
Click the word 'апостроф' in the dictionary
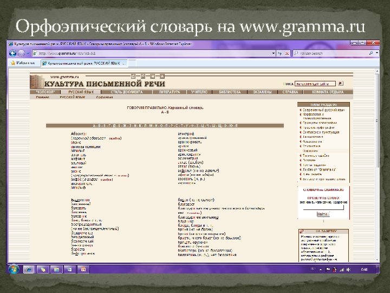186,134
